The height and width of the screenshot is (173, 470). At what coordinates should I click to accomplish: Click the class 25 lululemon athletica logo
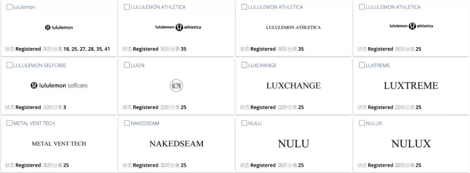tap(411, 26)
